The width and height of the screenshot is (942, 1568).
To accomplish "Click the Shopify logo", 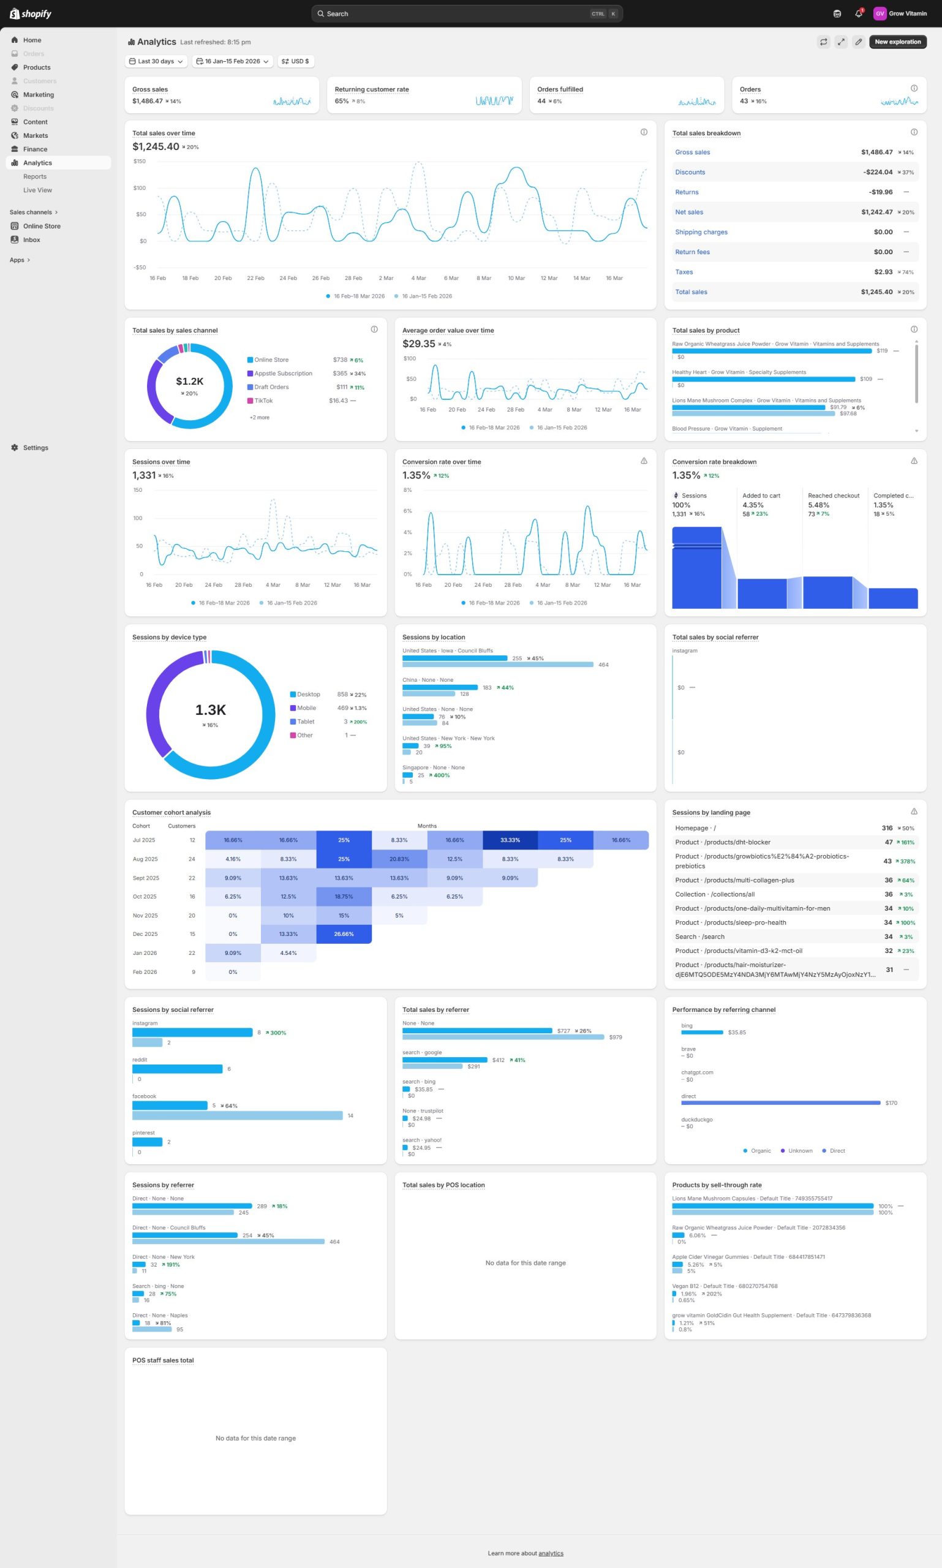I will [31, 13].
